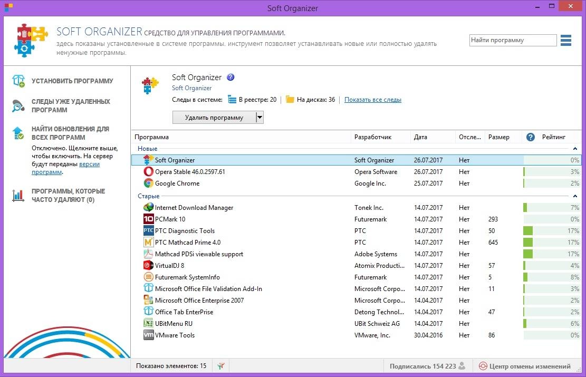
Task: Click the PTC Diagnostic Tools icon
Action: 148,230
